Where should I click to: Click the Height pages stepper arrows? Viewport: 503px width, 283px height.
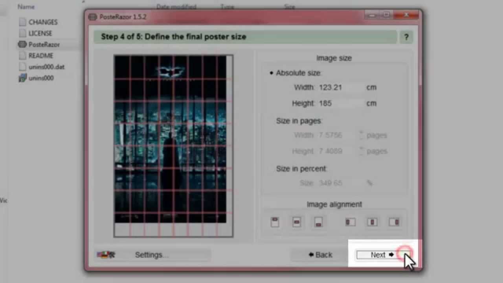[361, 151]
